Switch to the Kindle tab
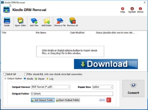 pos(29,79)
